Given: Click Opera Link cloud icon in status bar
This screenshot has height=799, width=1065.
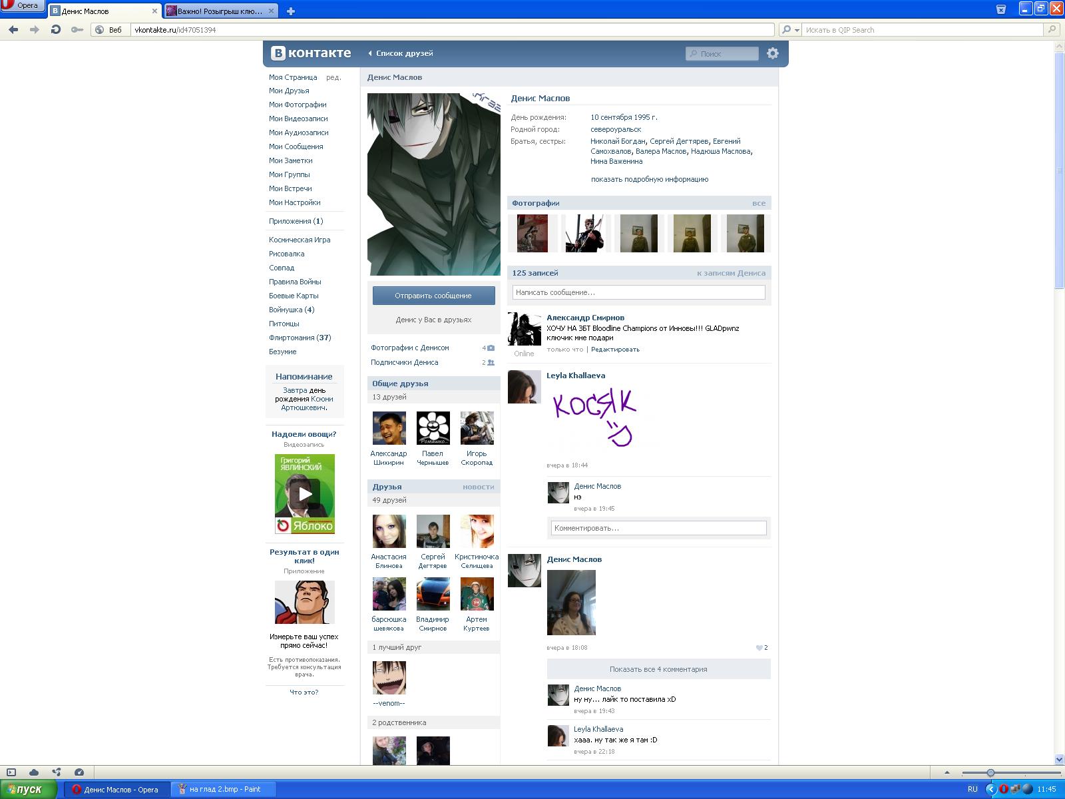Looking at the screenshot, I should click(x=34, y=772).
